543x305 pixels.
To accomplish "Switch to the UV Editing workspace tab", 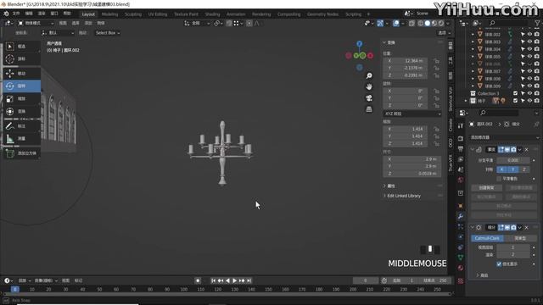I will 158,14.
